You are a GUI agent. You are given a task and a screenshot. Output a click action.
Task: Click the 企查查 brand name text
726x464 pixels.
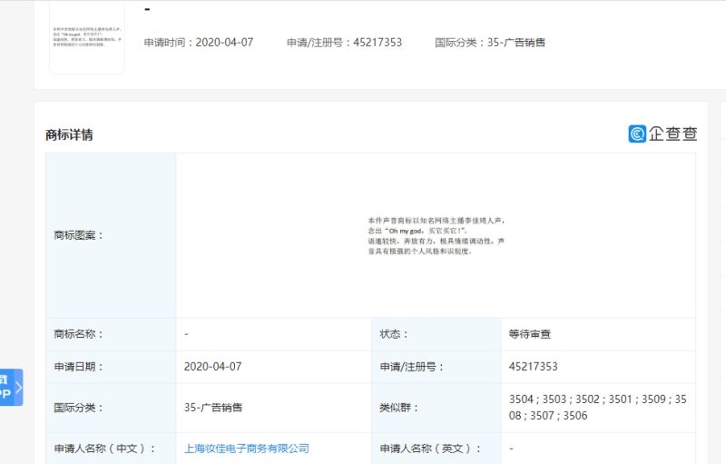pyautogui.click(x=672, y=133)
